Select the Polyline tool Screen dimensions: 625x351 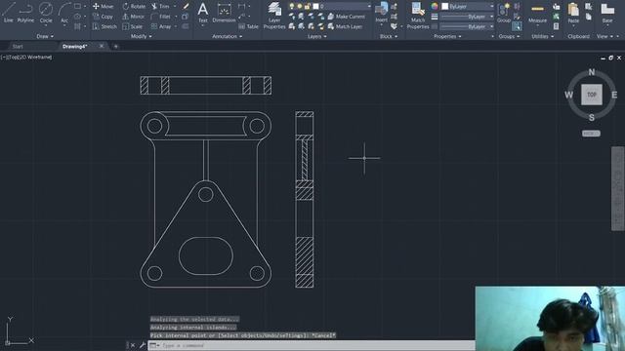click(x=25, y=12)
